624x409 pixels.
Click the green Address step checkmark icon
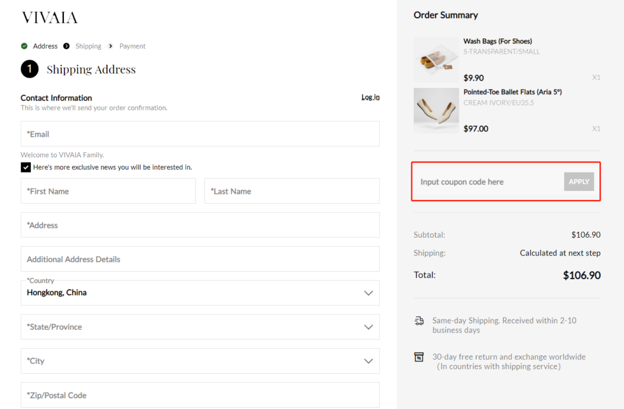tap(24, 46)
